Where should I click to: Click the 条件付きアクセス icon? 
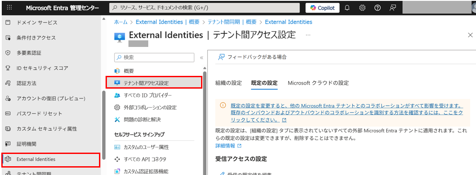tap(8, 38)
